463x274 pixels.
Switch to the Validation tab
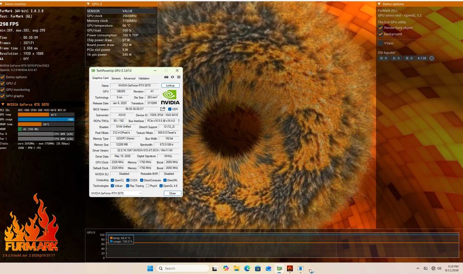(144, 79)
